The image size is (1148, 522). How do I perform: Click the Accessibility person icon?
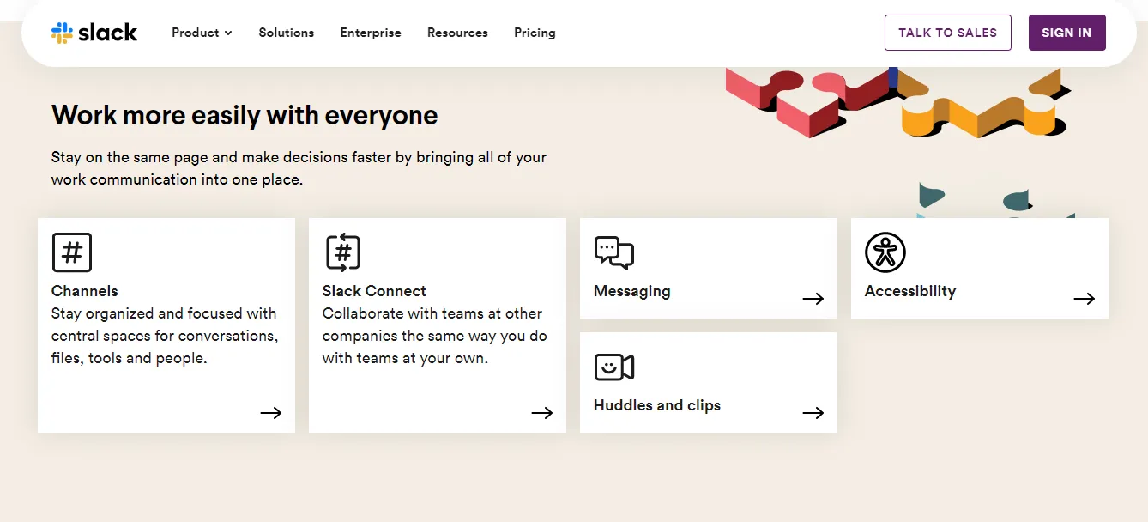[x=885, y=252]
